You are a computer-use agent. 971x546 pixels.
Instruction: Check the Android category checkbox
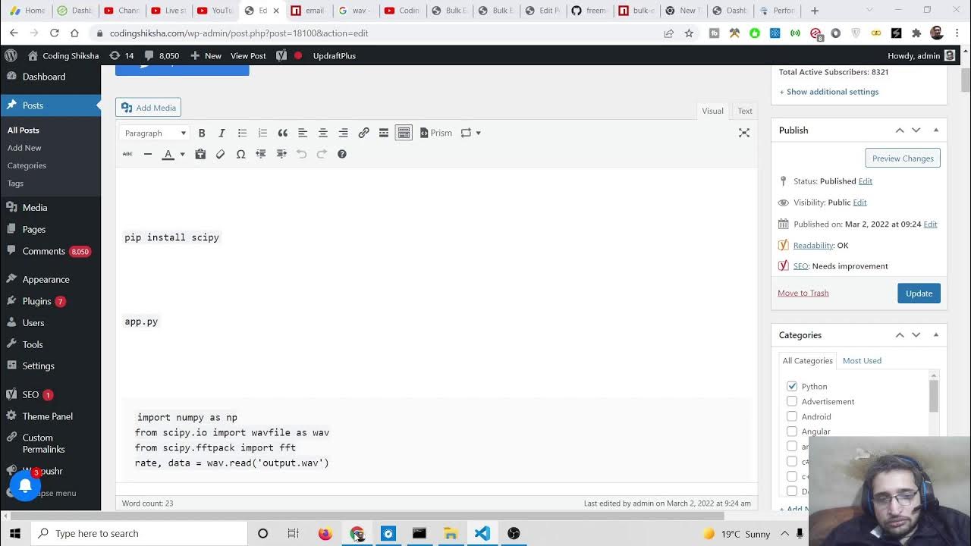[x=792, y=416]
